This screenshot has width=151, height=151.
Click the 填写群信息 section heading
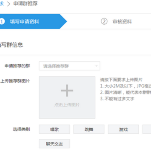pyautogui.click(x=11, y=45)
